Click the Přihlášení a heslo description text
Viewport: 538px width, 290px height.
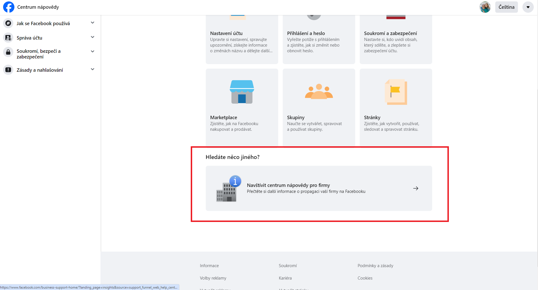pyautogui.click(x=313, y=45)
